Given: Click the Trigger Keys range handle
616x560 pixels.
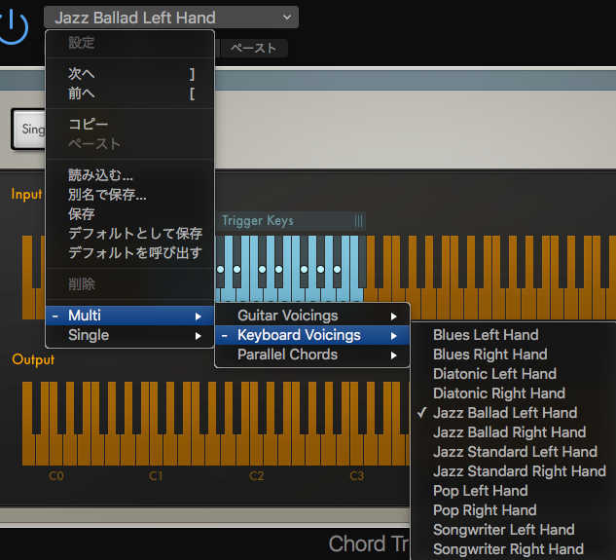Looking at the screenshot, I should pyautogui.click(x=358, y=221).
